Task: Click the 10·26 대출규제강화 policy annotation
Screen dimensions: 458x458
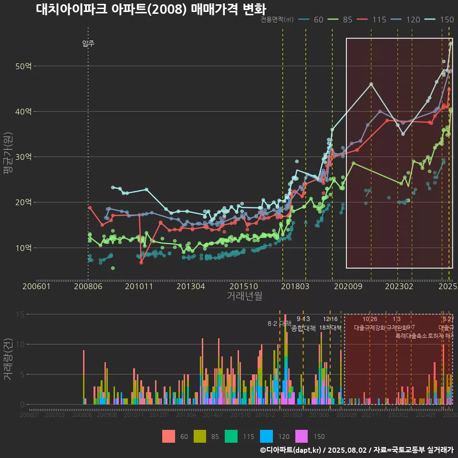Action: (370, 323)
